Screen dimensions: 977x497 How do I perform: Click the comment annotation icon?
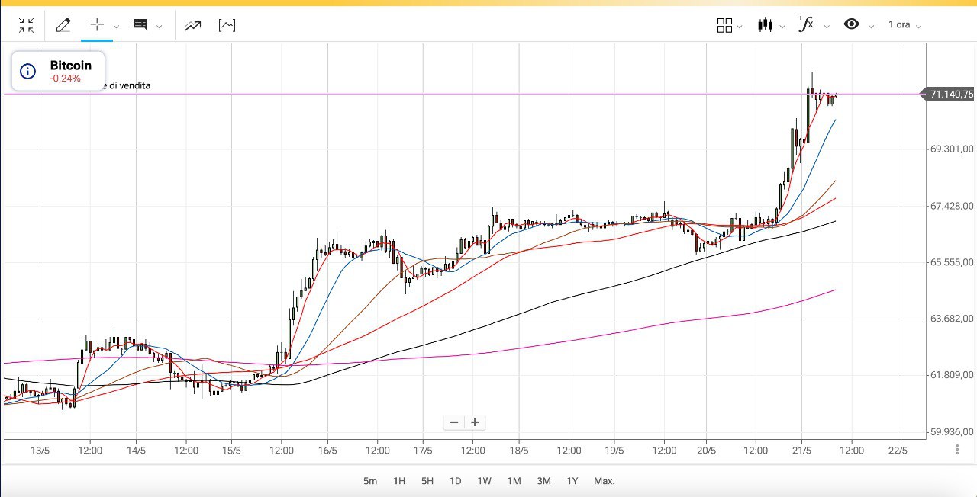[x=140, y=25]
